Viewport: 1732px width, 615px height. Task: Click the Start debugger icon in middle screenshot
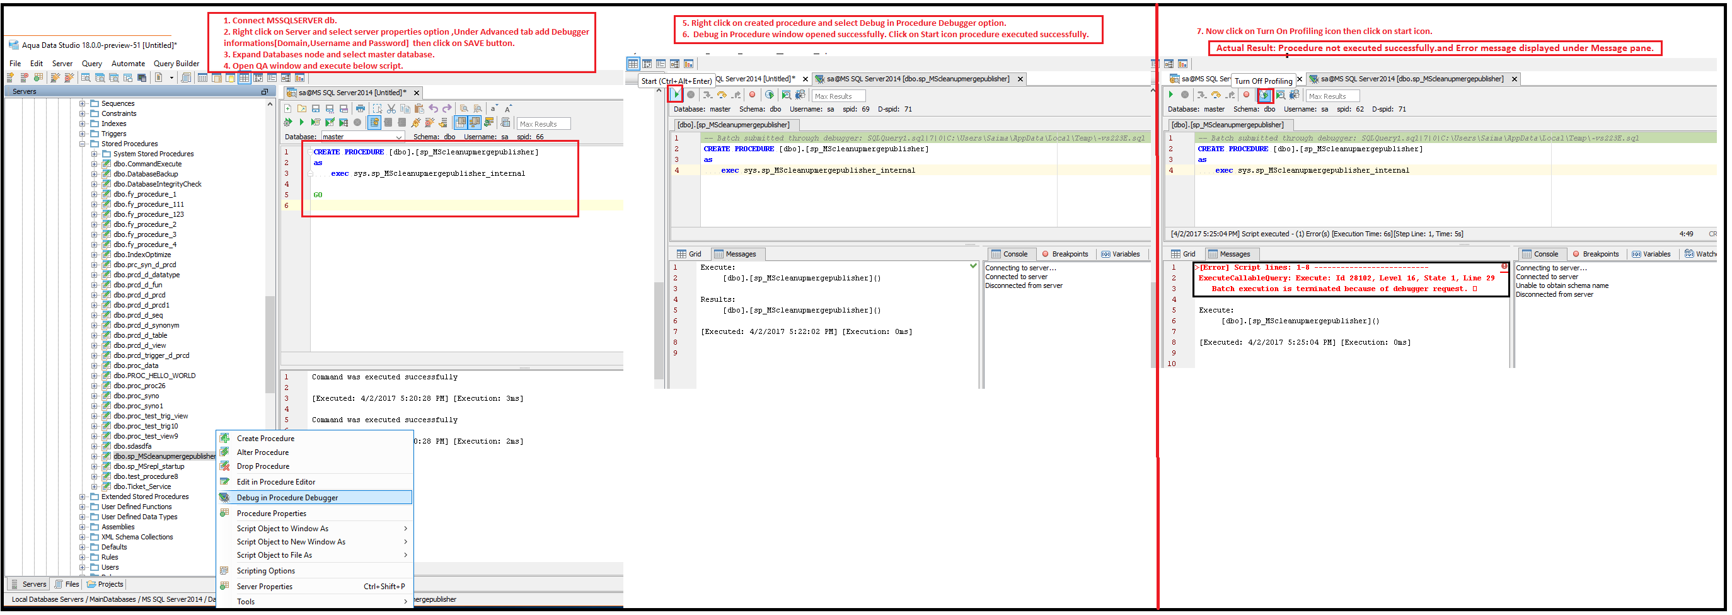pos(676,95)
